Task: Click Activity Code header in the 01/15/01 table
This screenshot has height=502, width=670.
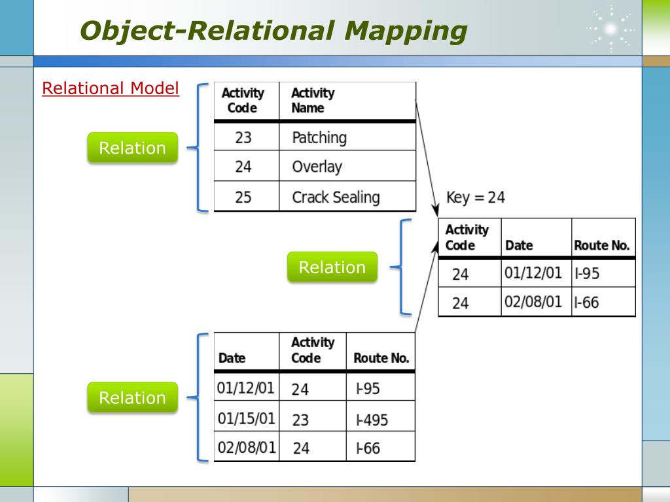Action: point(313,350)
